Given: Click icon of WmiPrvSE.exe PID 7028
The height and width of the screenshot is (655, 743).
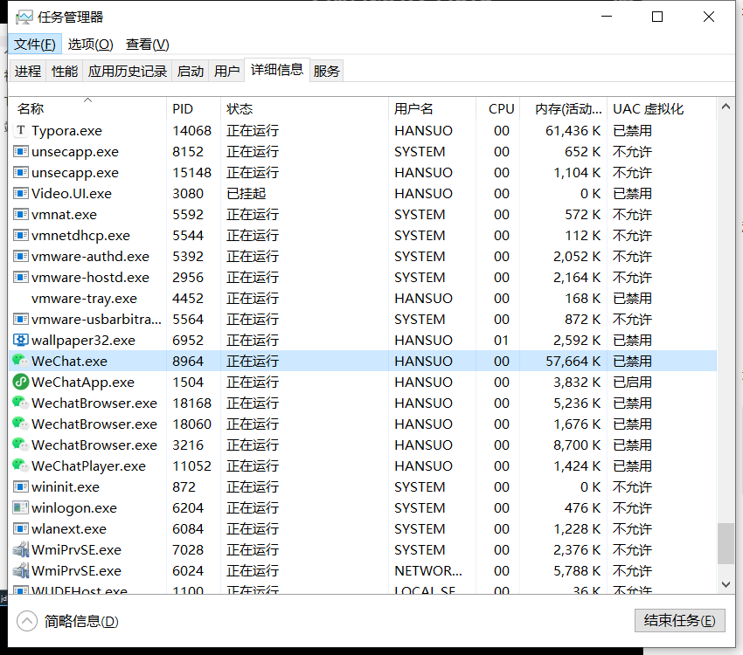Looking at the screenshot, I should (x=20, y=549).
